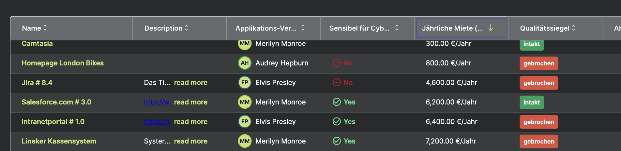Image resolution: width=621 pixels, height=151 pixels.
Task: Click the Qualitätssiegel column header label
Action: click(x=545, y=28)
